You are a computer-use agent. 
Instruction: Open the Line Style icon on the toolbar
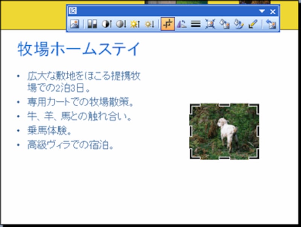[195, 24]
